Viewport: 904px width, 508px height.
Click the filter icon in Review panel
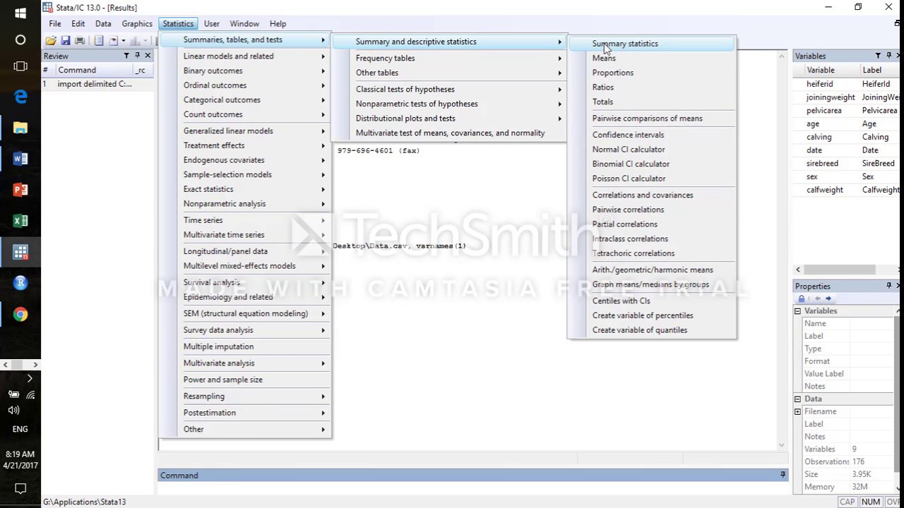coord(126,56)
